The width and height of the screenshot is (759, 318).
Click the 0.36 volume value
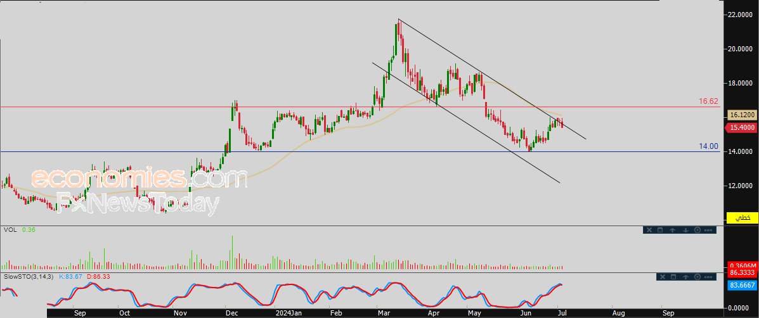click(29, 229)
